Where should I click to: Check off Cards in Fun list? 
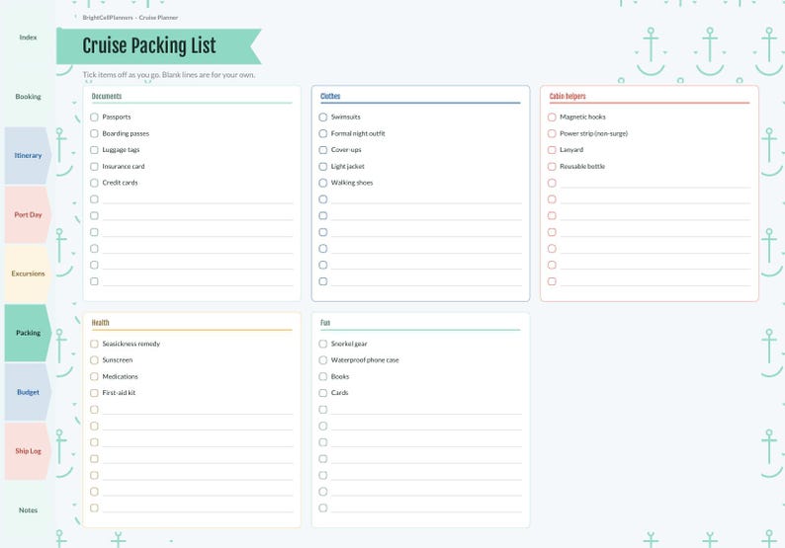[323, 393]
